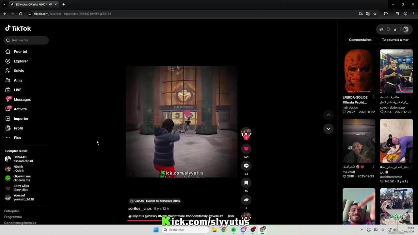Open the LFERDA-SOLIDE video thumbnail
This screenshot has height=235, width=418.
[359, 71]
